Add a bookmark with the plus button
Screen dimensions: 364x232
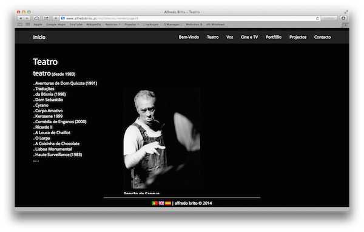(x=56, y=18)
